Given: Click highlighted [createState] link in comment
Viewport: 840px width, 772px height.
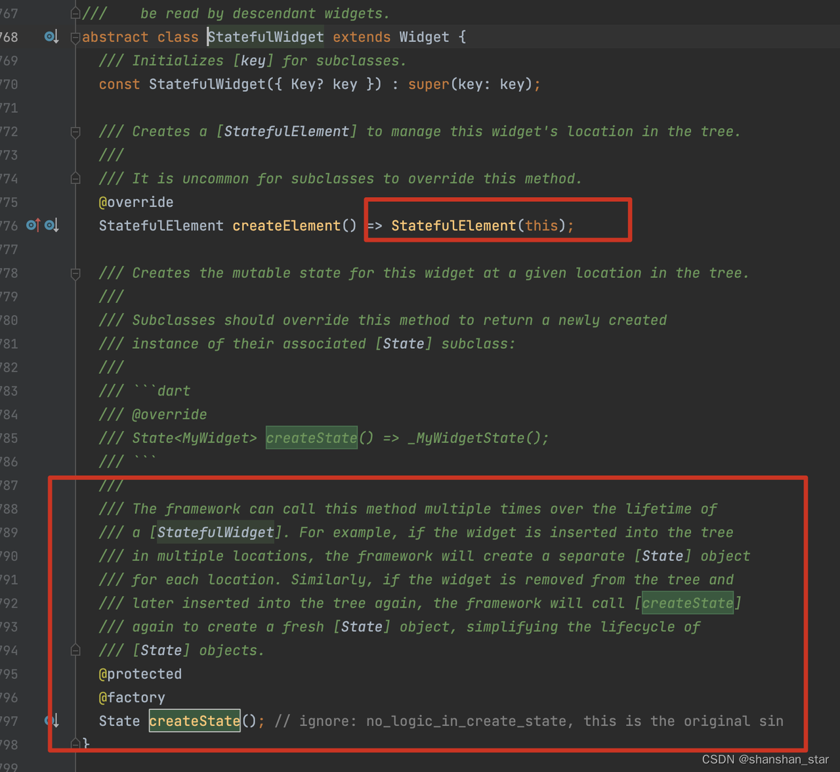Looking at the screenshot, I should point(687,603).
